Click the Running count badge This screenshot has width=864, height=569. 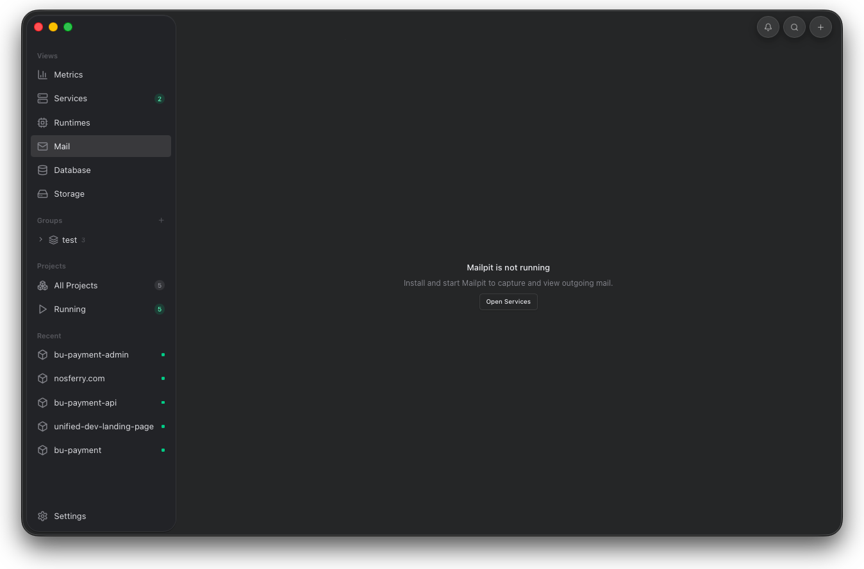pyautogui.click(x=160, y=309)
